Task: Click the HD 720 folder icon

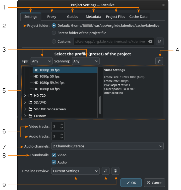Action: pyautogui.click(x=30, y=95)
